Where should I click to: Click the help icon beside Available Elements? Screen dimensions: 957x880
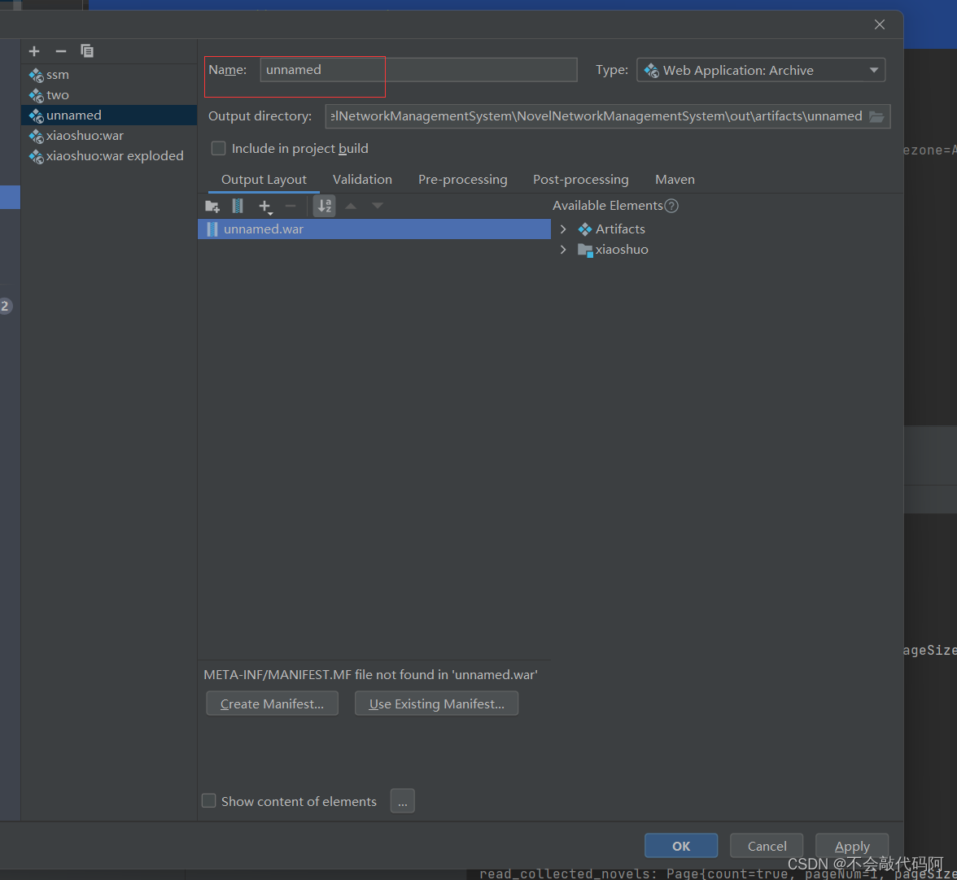671,206
